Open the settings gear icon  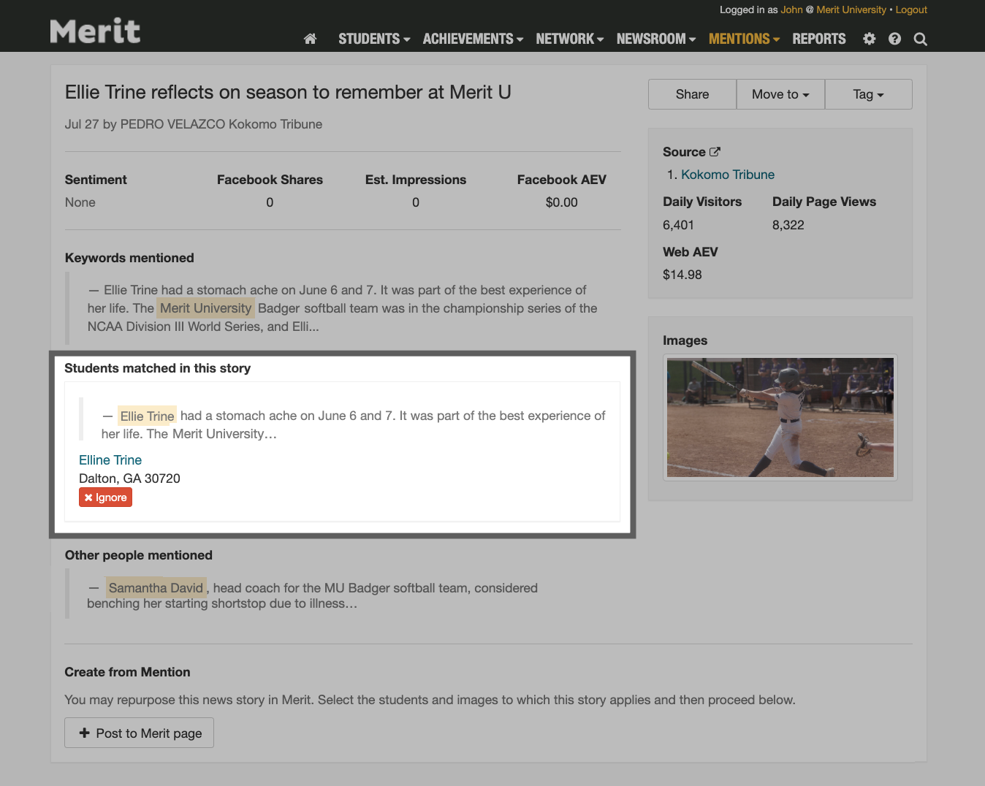869,39
